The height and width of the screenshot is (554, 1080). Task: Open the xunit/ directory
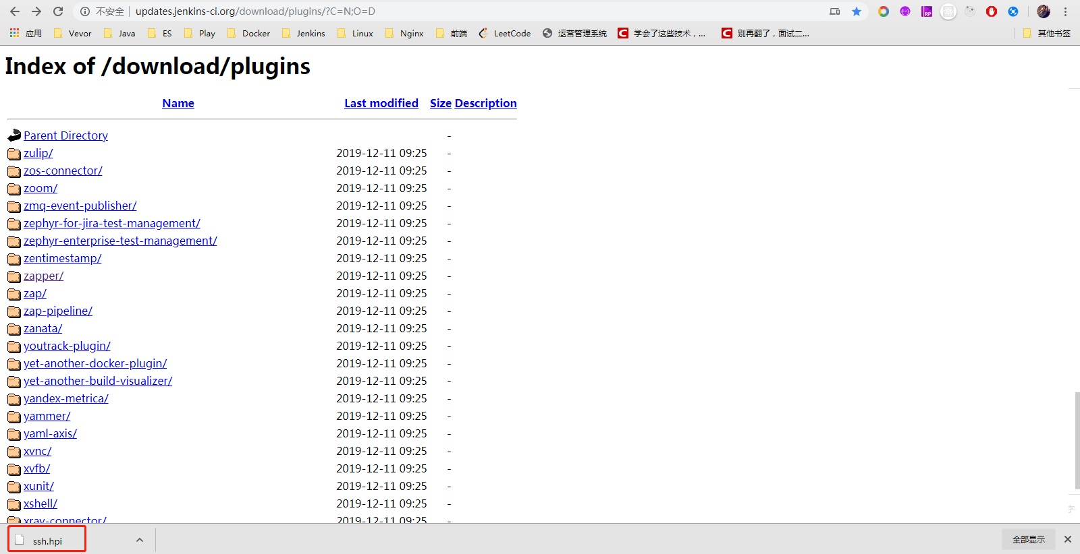(38, 486)
